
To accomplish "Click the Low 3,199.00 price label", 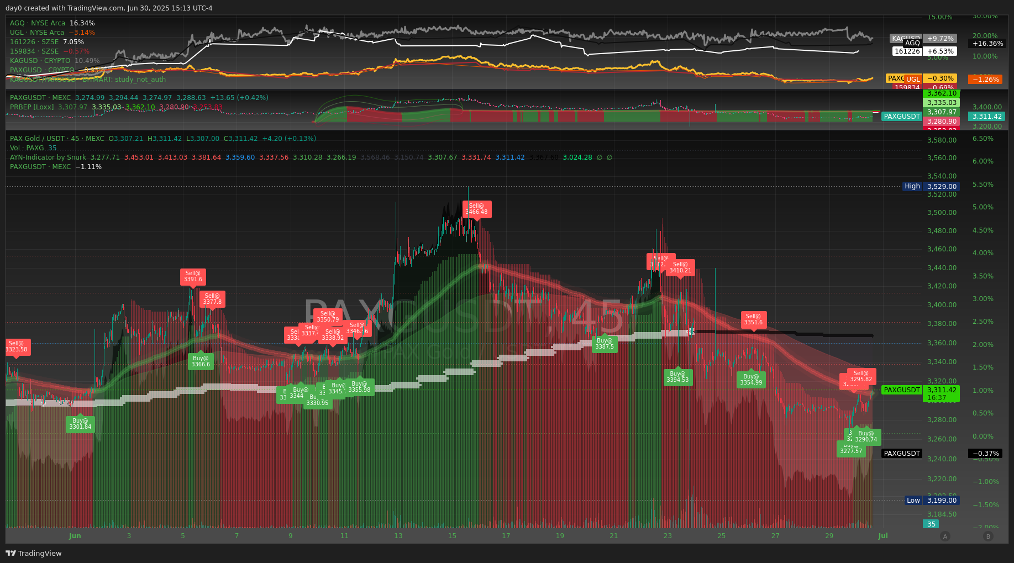I will (x=932, y=501).
